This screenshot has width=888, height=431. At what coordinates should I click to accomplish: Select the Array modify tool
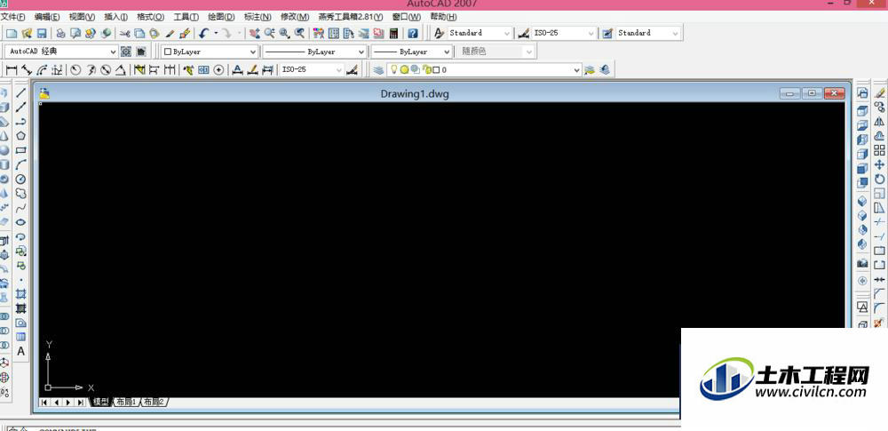click(x=879, y=150)
